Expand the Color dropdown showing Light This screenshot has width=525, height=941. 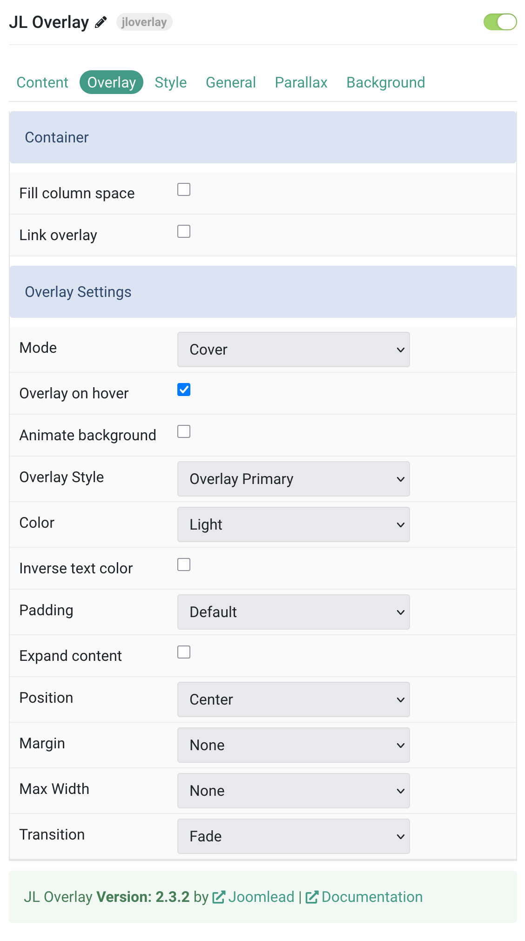coord(294,524)
